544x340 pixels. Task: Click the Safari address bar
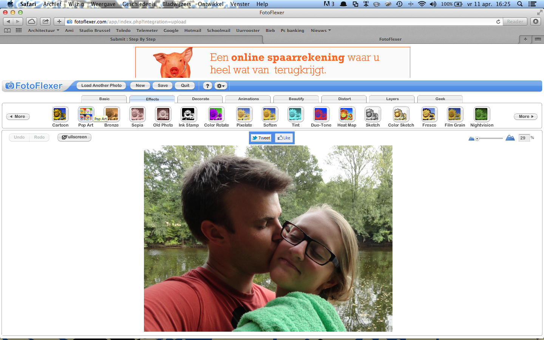coord(283,22)
